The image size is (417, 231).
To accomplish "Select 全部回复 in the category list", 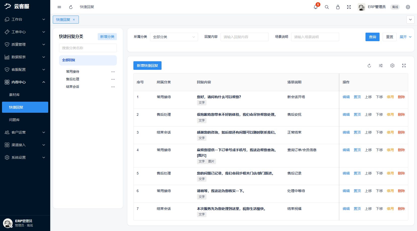I will click(x=88, y=60).
